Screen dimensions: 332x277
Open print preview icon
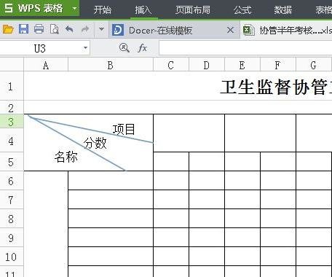(55, 29)
